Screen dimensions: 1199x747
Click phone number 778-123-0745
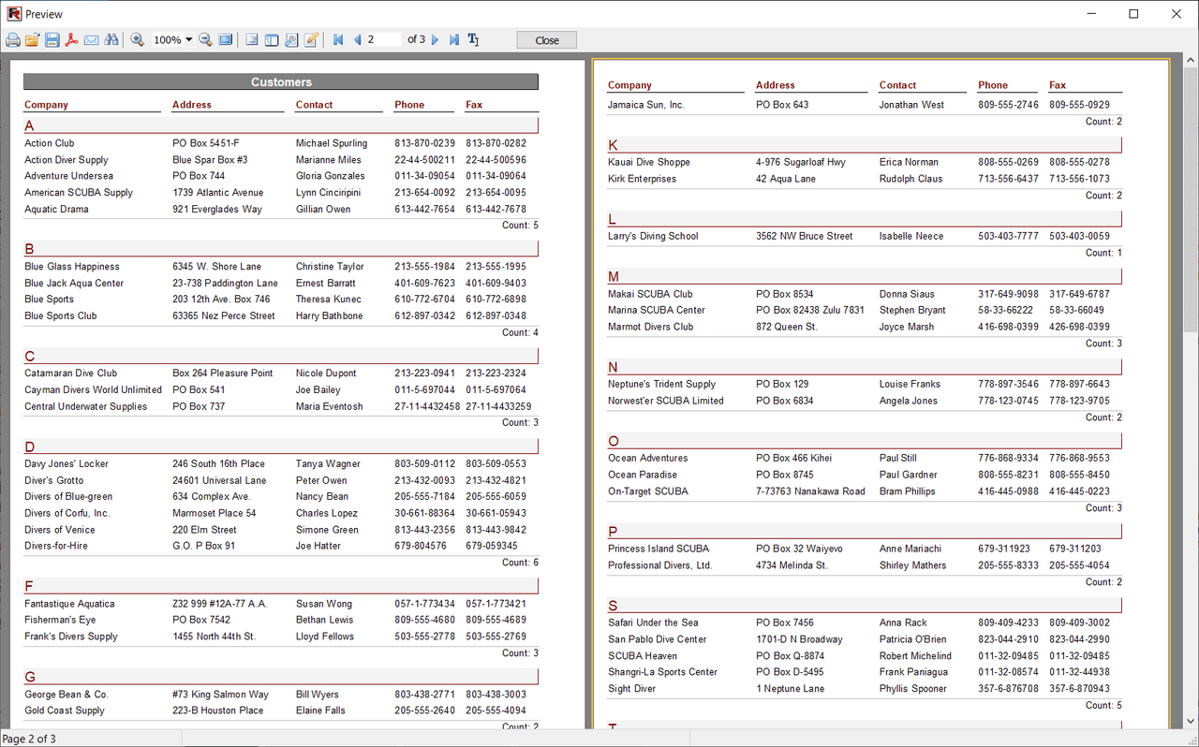(x=1008, y=401)
